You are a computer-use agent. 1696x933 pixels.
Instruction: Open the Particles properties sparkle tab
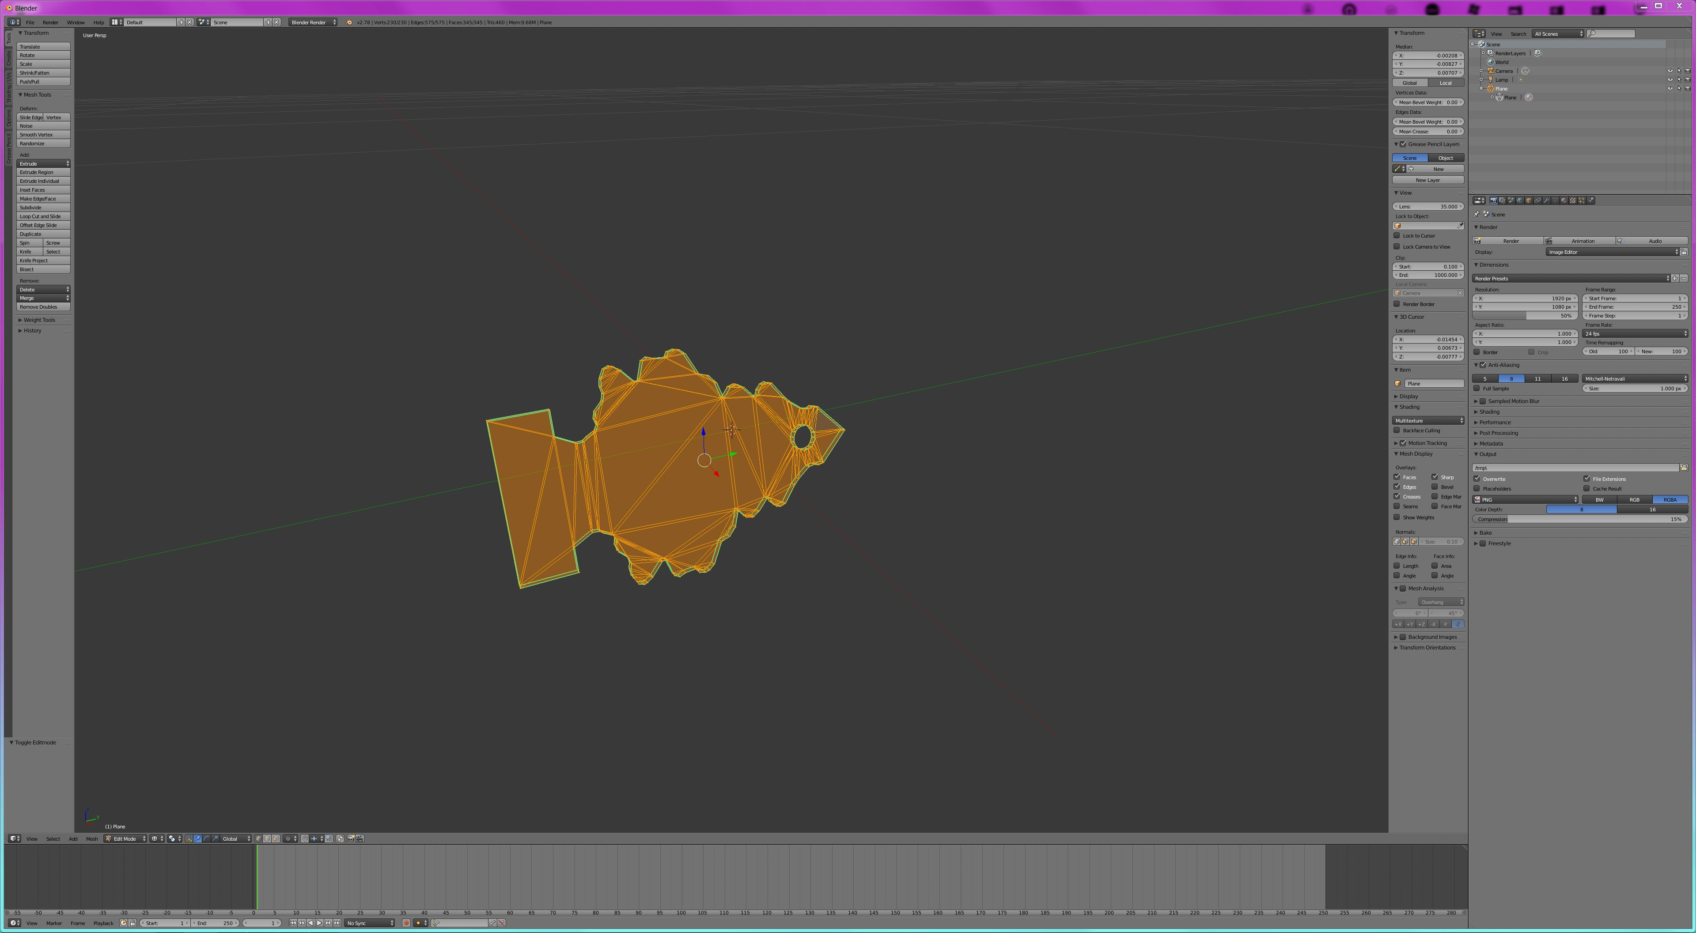coord(1582,200)
